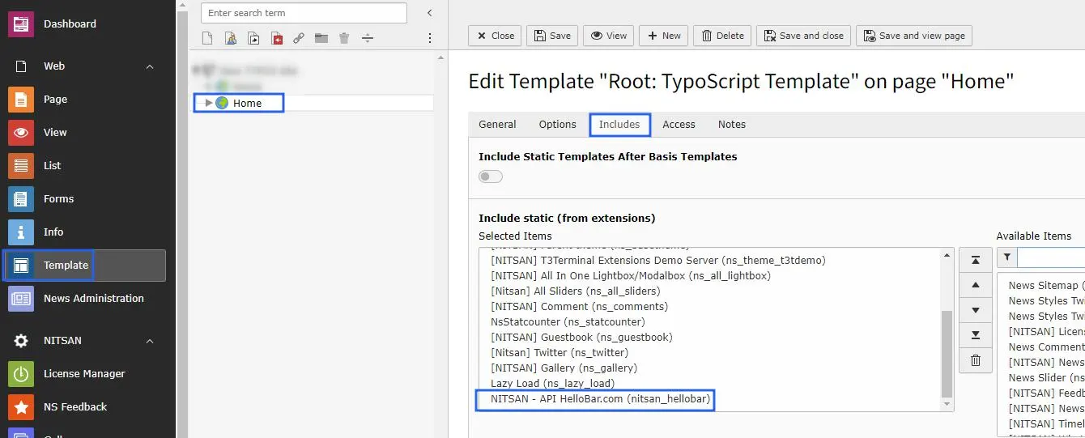Select the Home page in page tree
Viewport: 1085px width, 438px height.
(247, 103)
